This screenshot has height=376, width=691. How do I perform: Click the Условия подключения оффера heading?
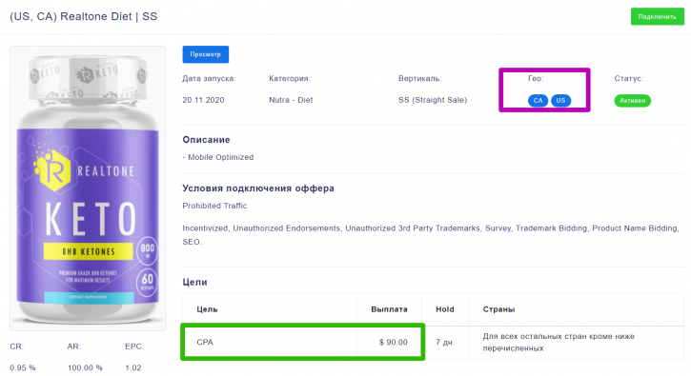pos(258,188)
